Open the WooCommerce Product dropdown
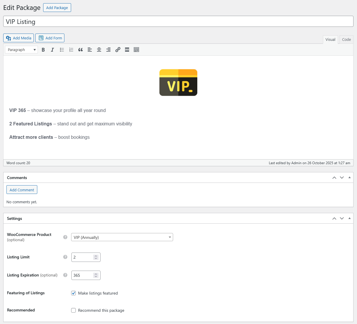This screenshot has height=324, width=357. 122,237
